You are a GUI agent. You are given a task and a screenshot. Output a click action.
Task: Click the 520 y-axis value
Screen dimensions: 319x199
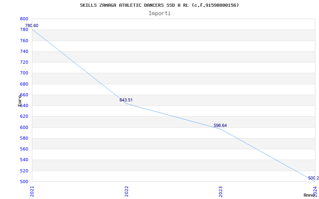click(24, 171)
